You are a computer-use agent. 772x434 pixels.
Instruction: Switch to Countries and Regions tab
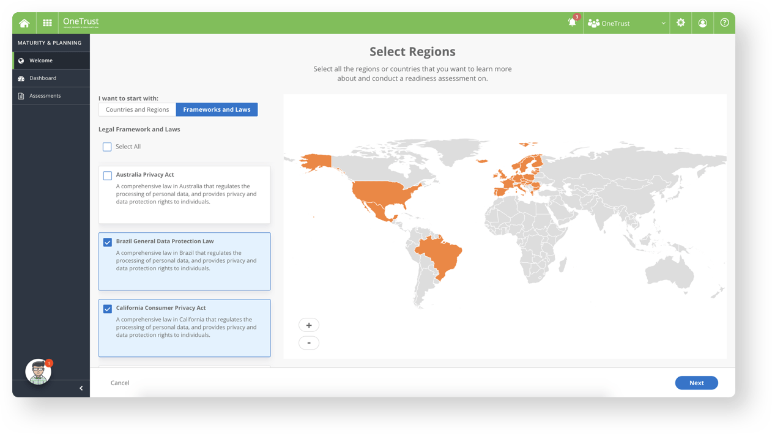[x=137, y=109]
